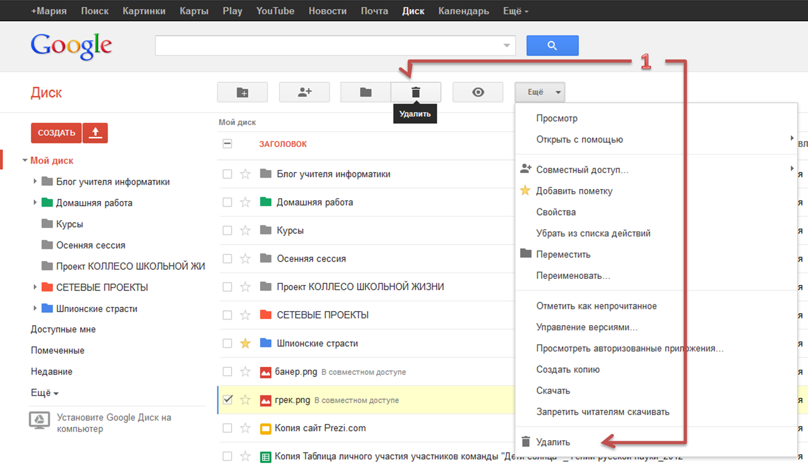Image resolution: width=808 pixels, height=468 pixels.
Task: Star the Домашняя работа row
Action: pyautogui.click(x=245, y=202)
